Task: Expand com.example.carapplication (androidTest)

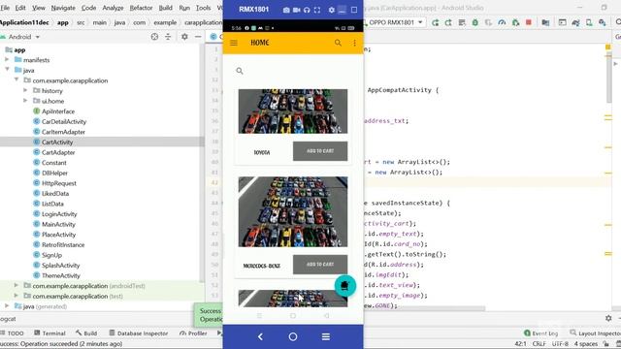Action: click(x=16, y=286)
